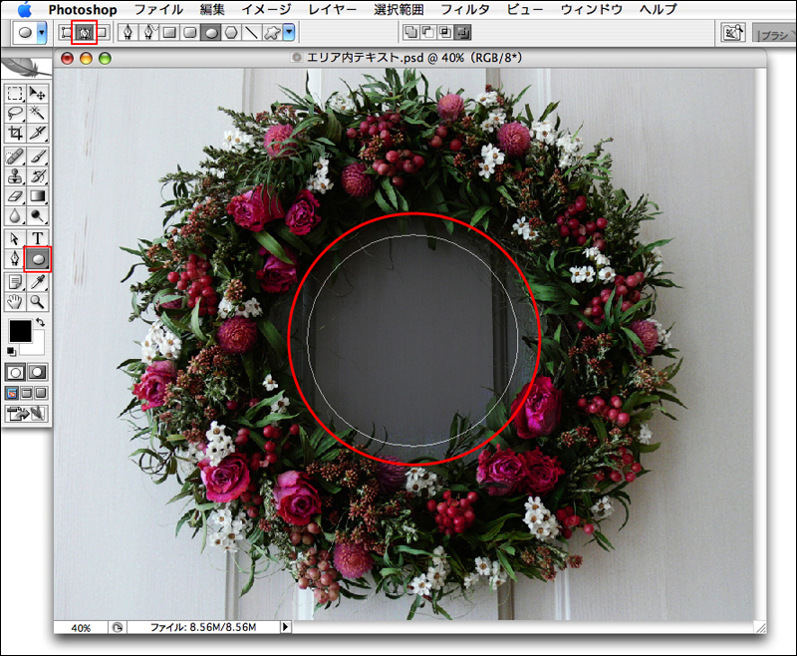
Task: Select the Crop tool in the toolbox
Action: click(x=15, y=132)
